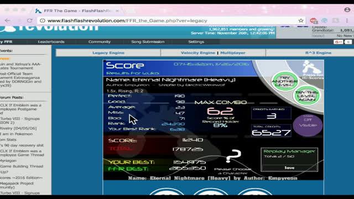
Task: Open the Chrome profile avatar icon
Action: pyautogui.click(x=347, y=10)
